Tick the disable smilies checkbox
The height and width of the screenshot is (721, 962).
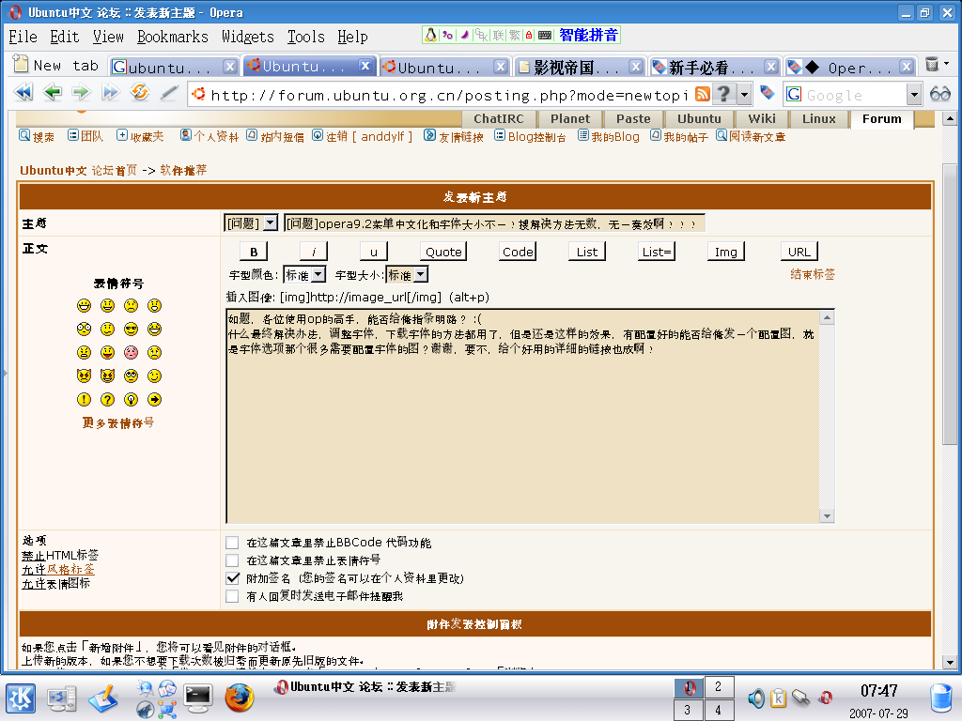coord(232,560)
